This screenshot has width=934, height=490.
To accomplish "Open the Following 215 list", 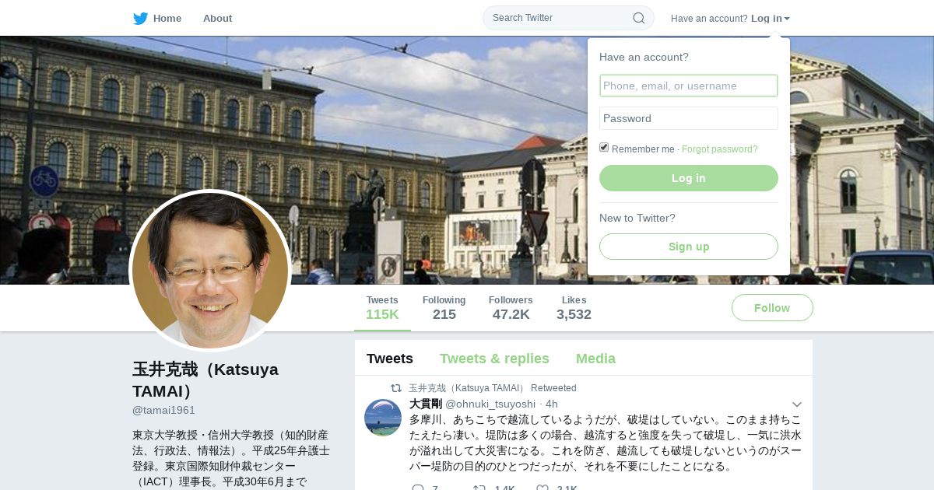I will (x=444, y=308).
